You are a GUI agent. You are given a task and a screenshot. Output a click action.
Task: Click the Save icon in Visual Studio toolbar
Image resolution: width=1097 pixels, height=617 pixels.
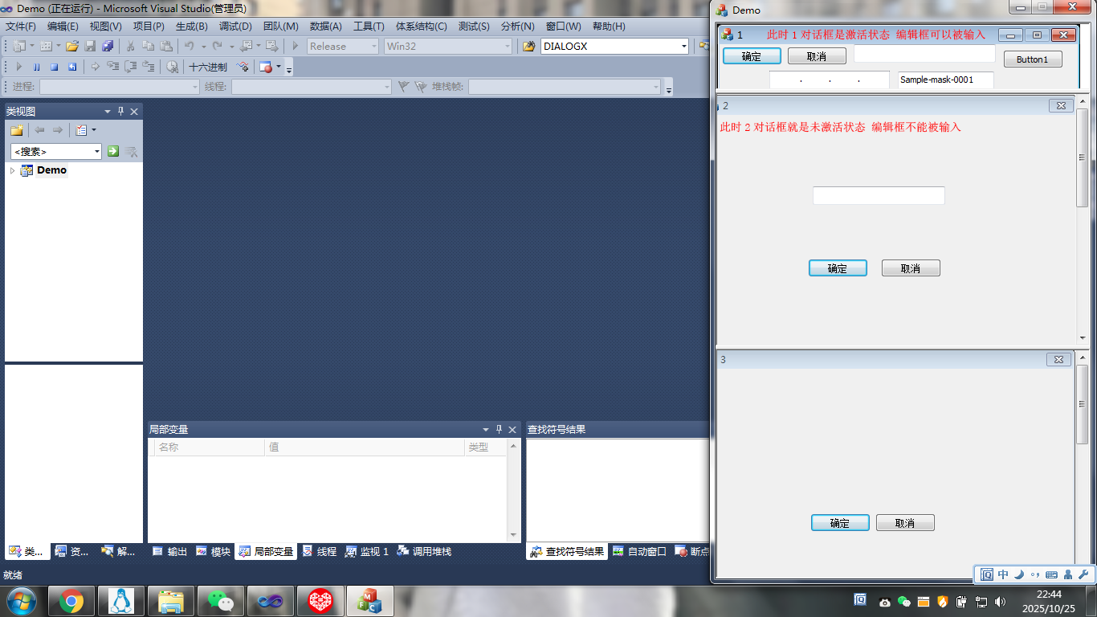point(90,46)
